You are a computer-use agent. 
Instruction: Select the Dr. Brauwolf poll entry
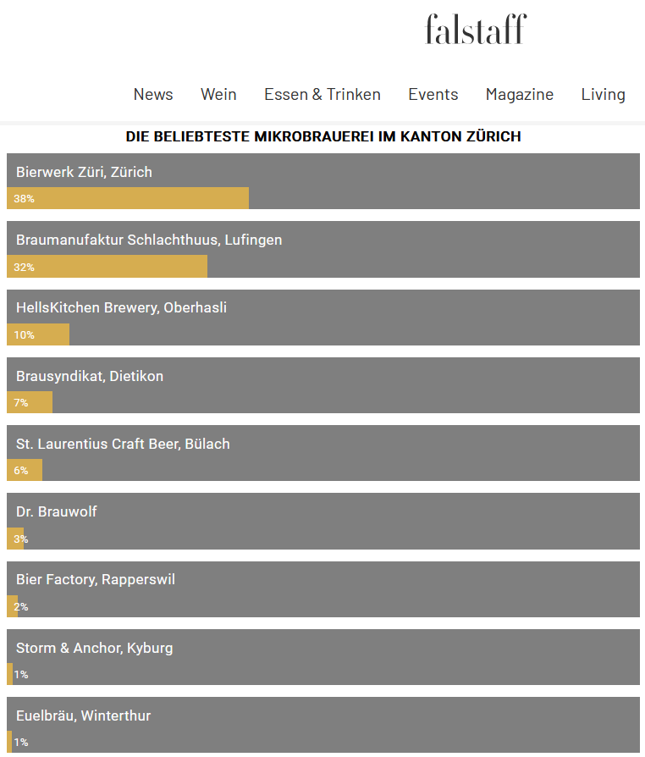(x=57, y=511)
